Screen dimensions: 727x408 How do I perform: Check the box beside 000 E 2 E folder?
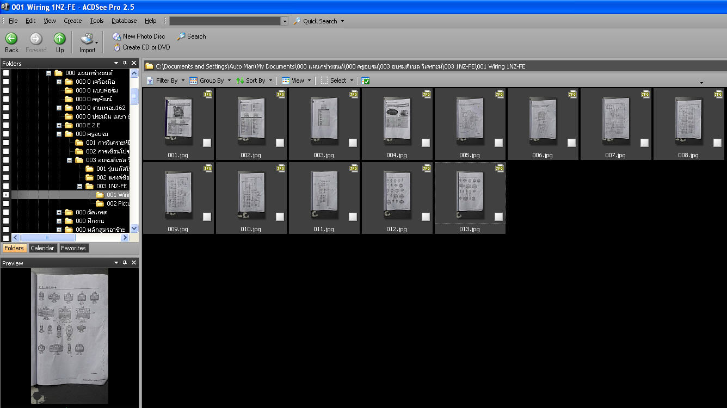tap(6, 125)
